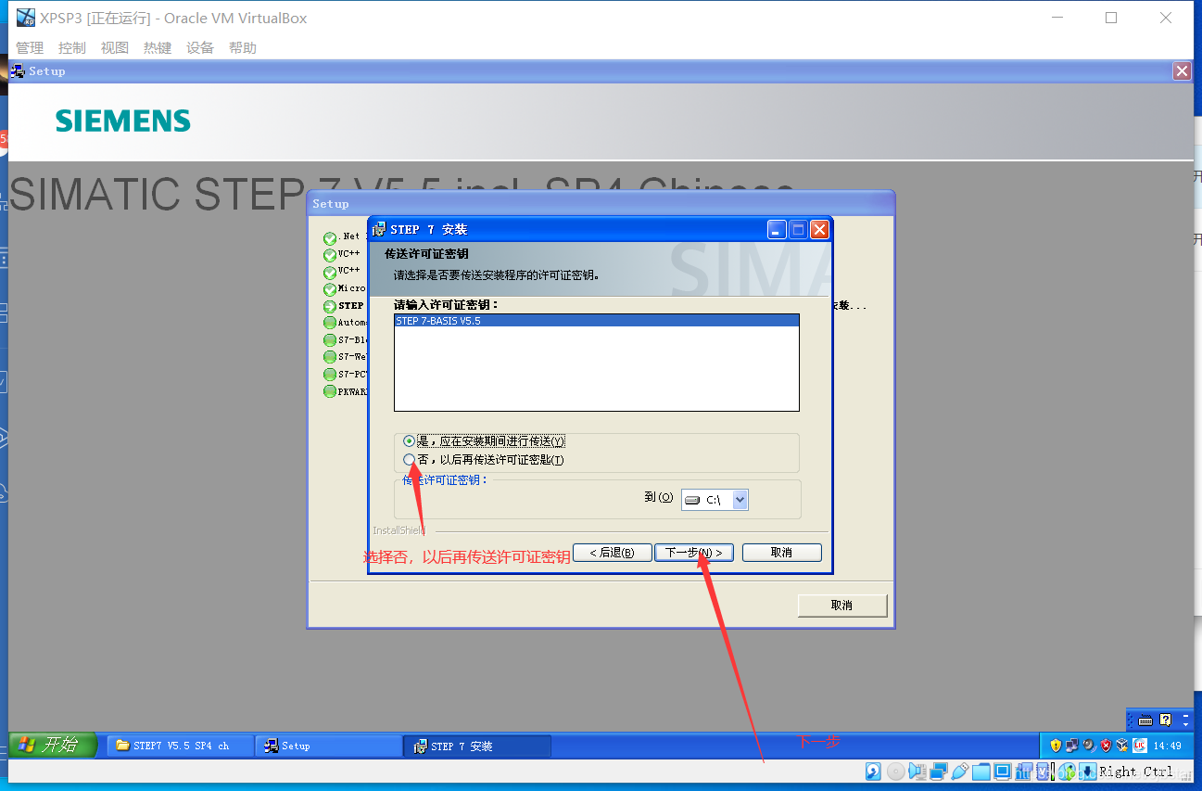Click the S7-PC pending status icon
1202x791 pixels.
(330, 375)
